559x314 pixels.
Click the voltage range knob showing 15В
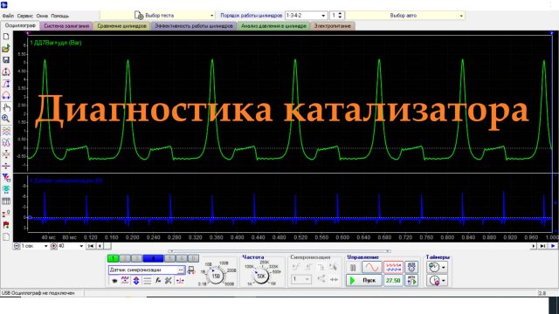pos(216,276)
